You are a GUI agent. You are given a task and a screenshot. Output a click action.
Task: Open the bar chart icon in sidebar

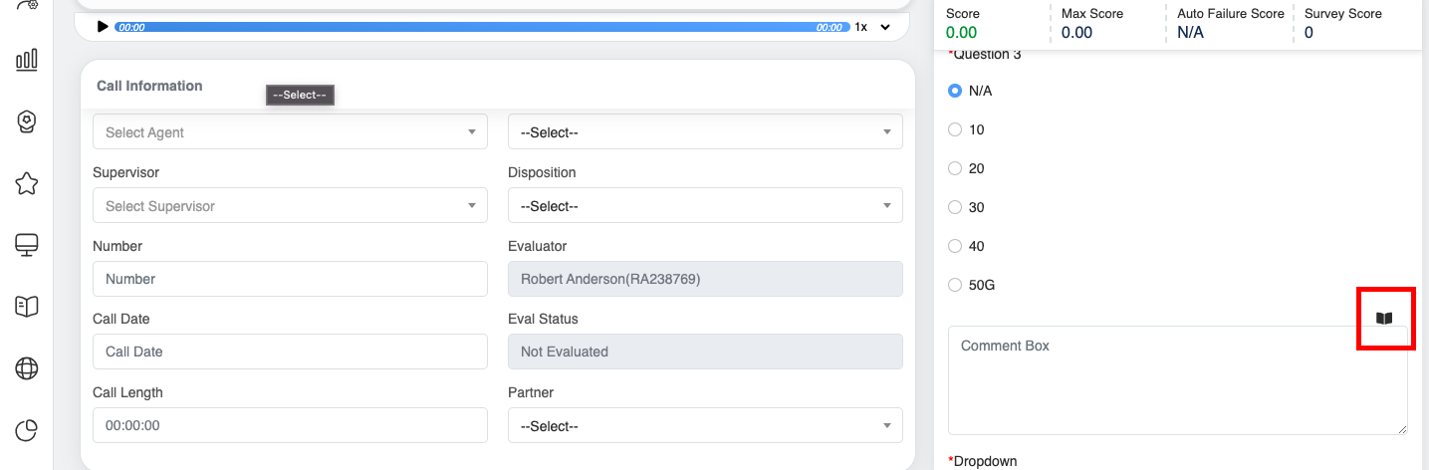point(27,61)
